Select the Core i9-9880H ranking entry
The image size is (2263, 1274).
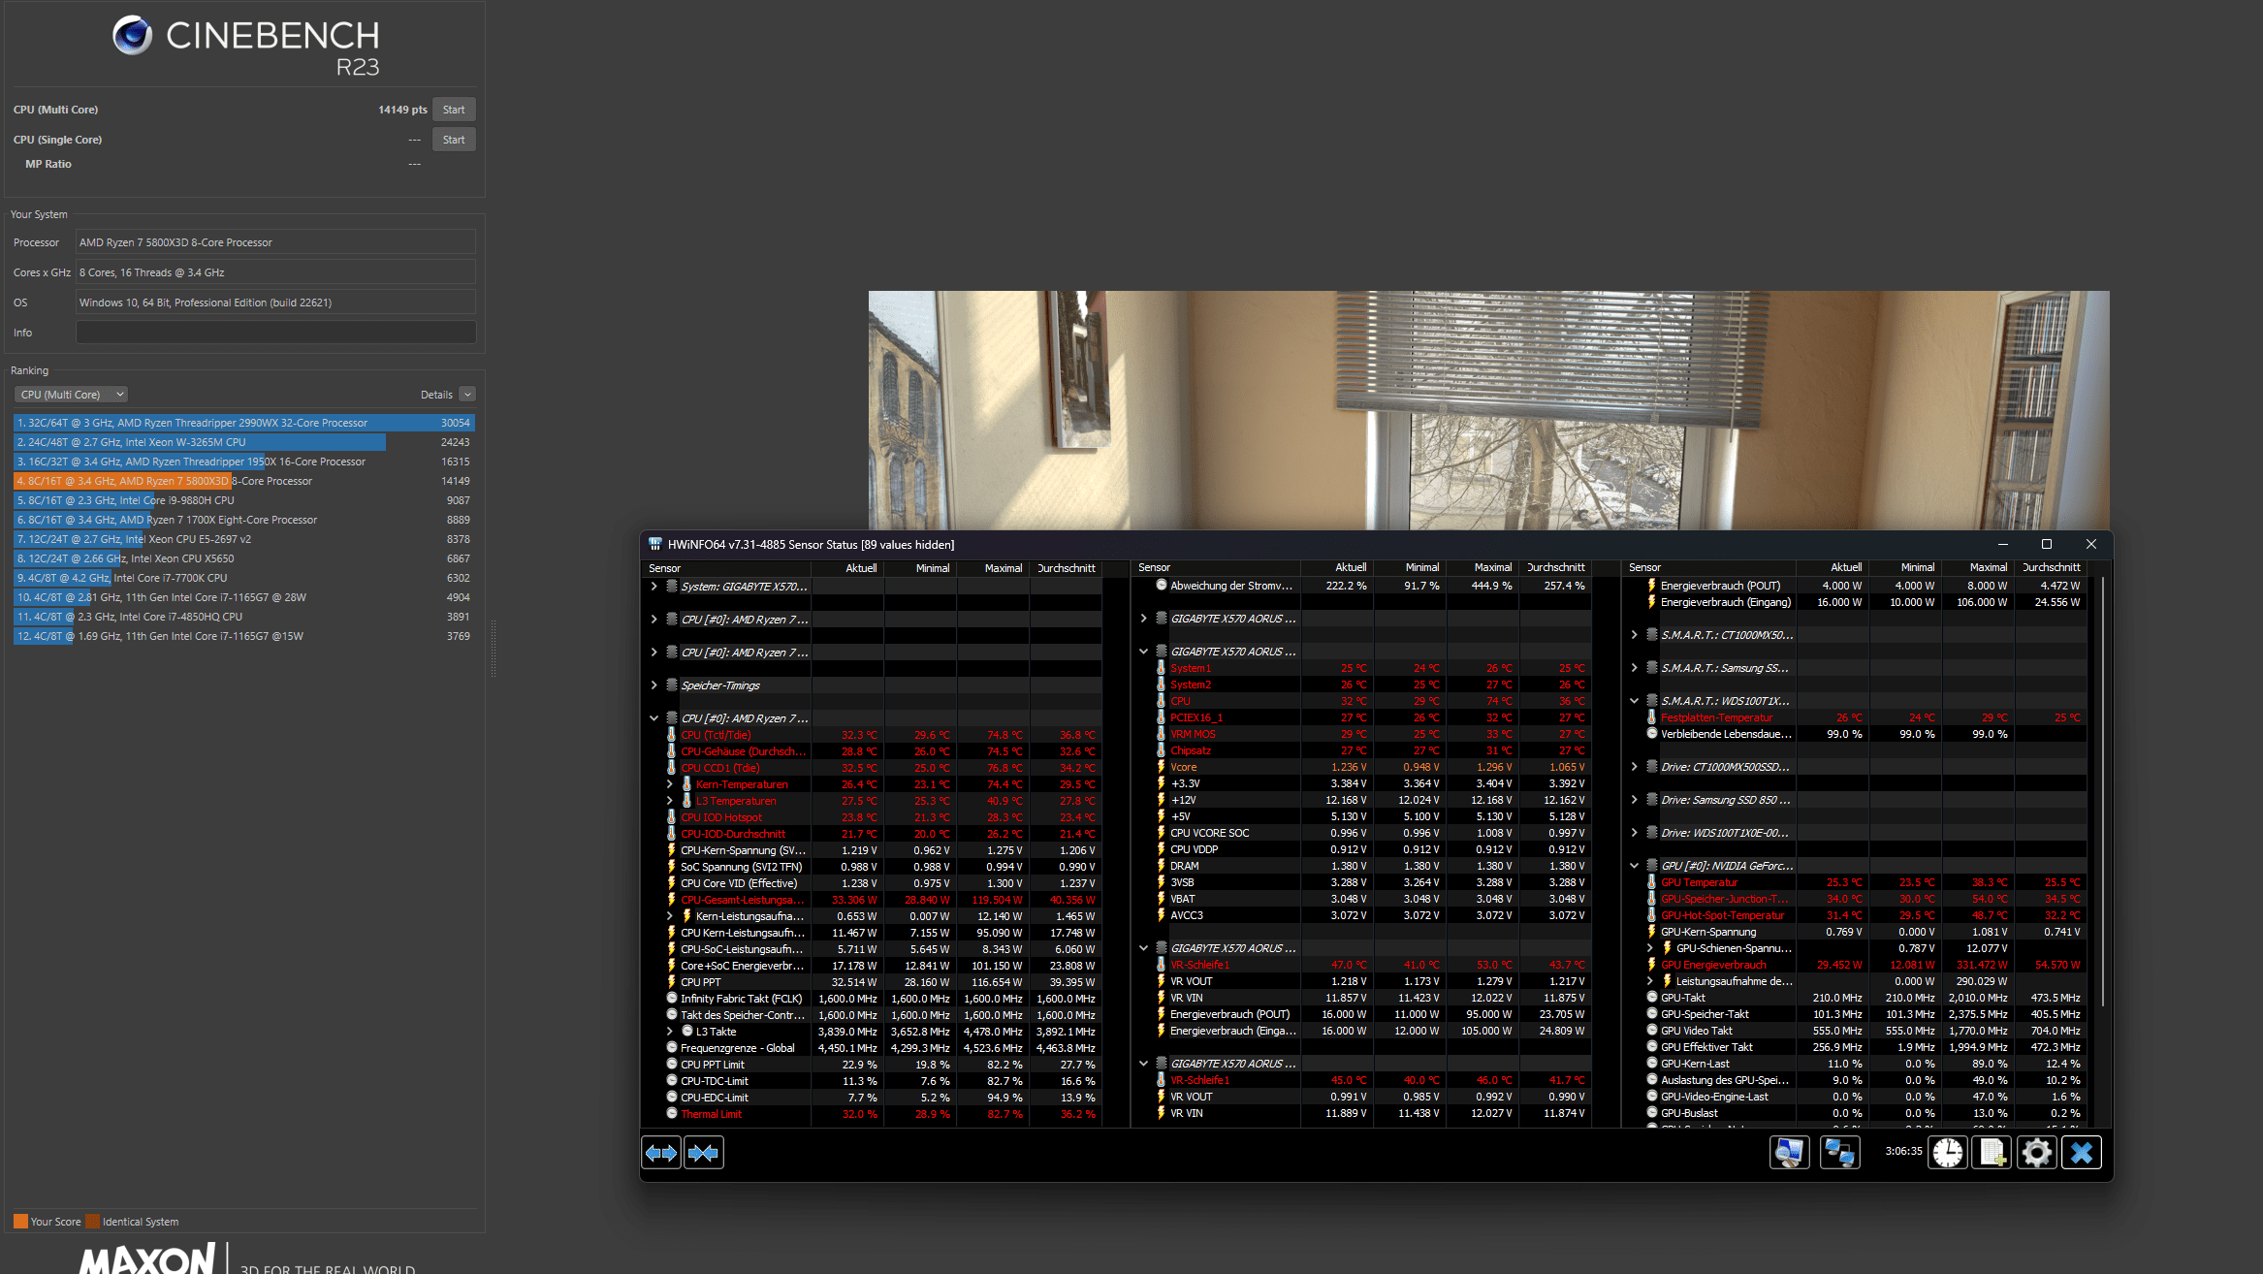[x=243, y=500]
